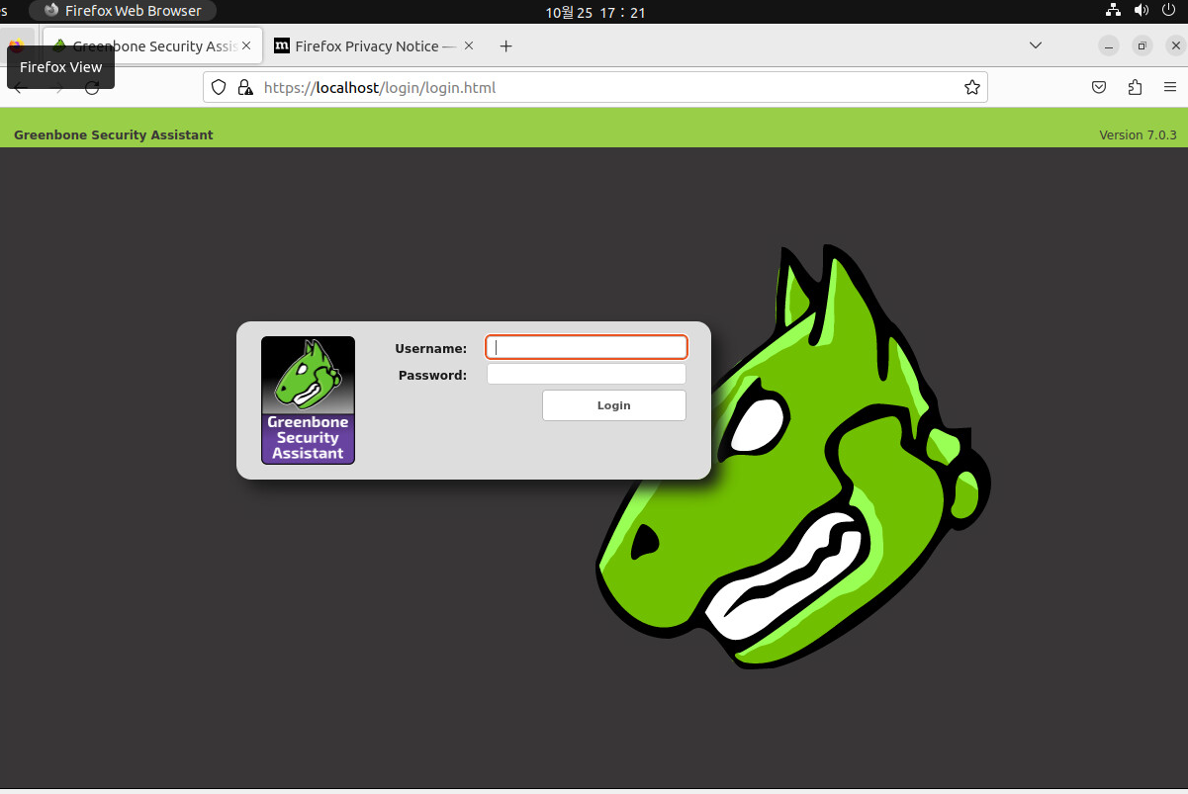Switch to Greenbone Security Assistant tab
This screenshot has width=1188, height=794.
[x=152, y=45]
